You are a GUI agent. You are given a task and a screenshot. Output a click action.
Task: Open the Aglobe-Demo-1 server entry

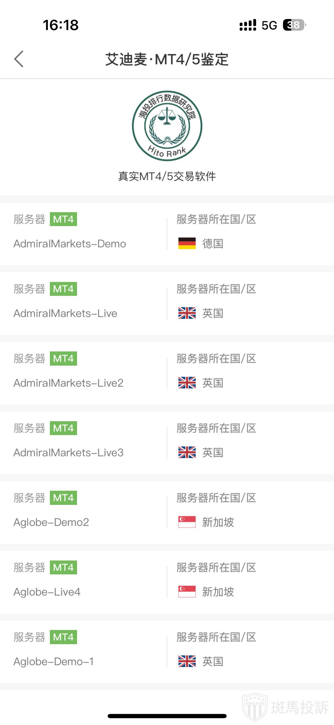(x=54, y=661)
